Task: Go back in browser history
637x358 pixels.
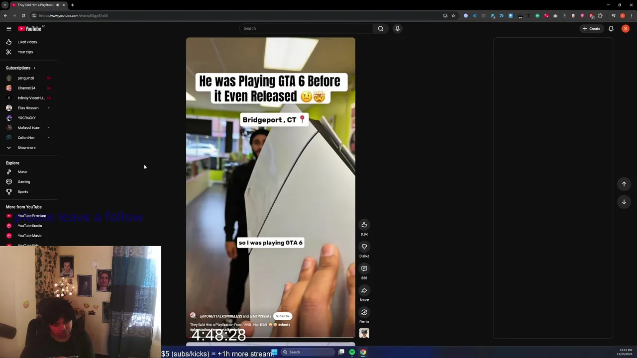Action: coord(5,15)
